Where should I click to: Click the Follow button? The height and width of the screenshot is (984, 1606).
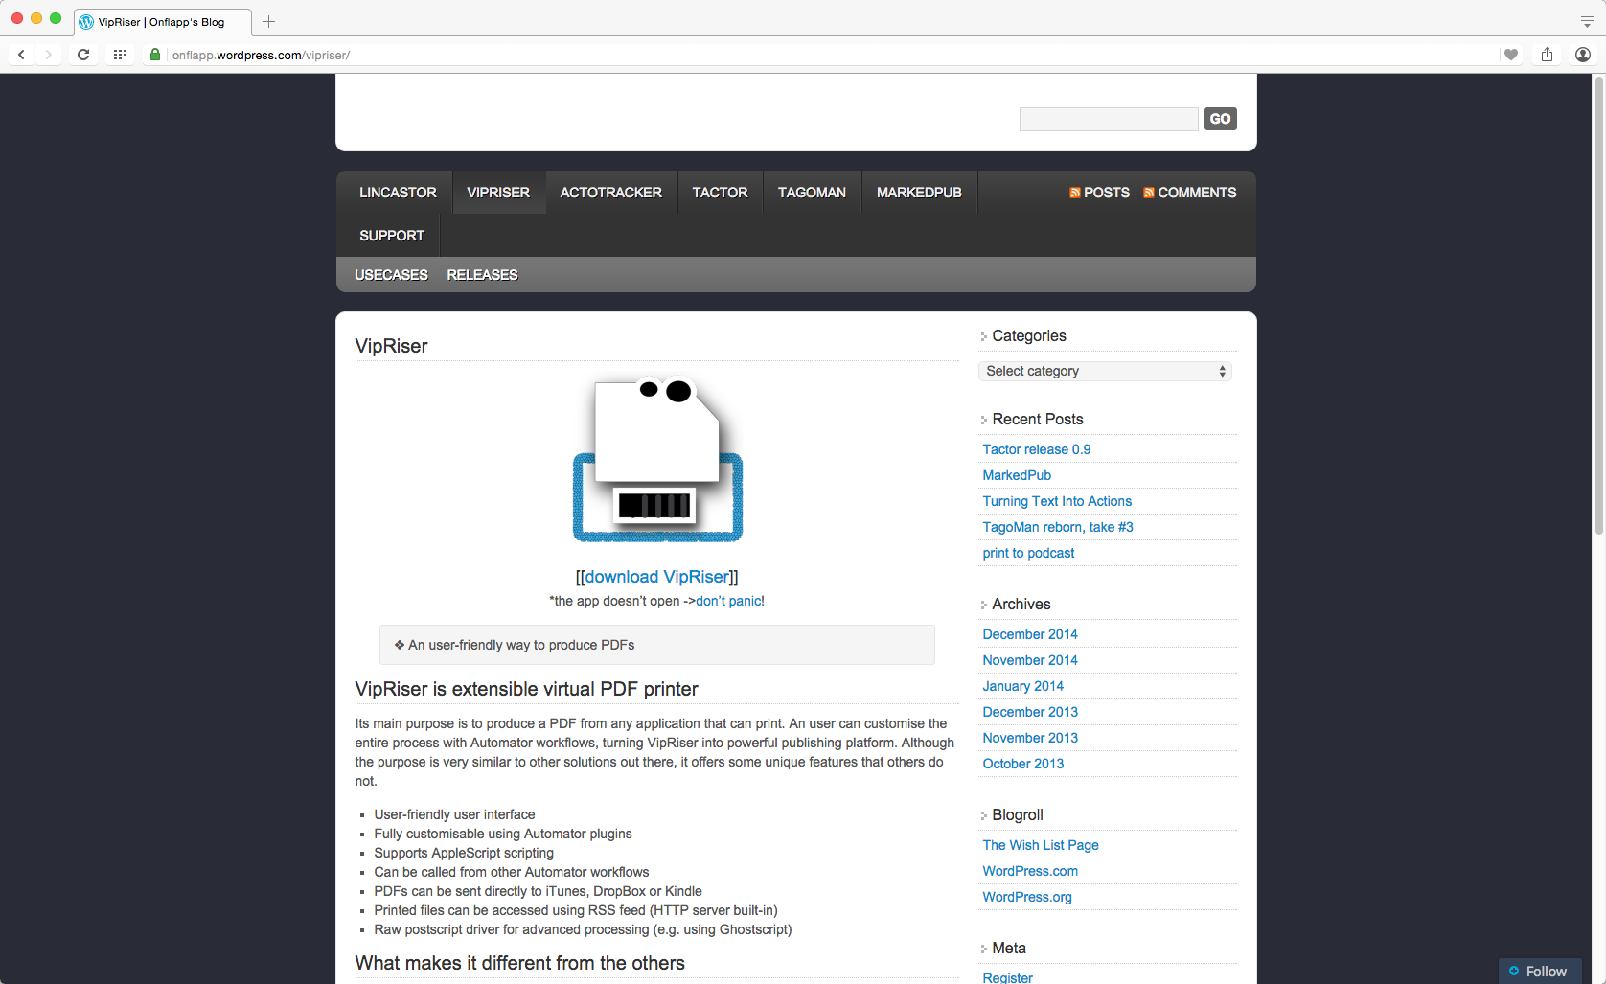(1540, 971)
